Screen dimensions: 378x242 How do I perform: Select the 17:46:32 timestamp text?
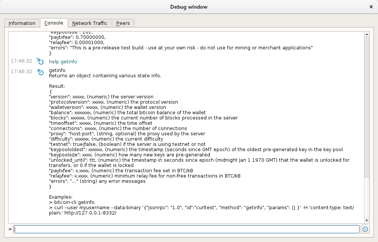click(22, 61)
